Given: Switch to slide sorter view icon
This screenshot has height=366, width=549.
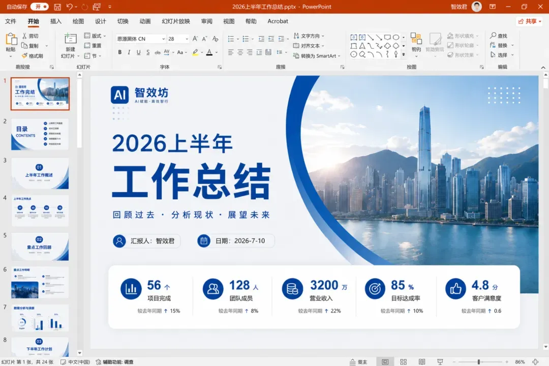Looking at the screenshot, I should tap(403, 362).
